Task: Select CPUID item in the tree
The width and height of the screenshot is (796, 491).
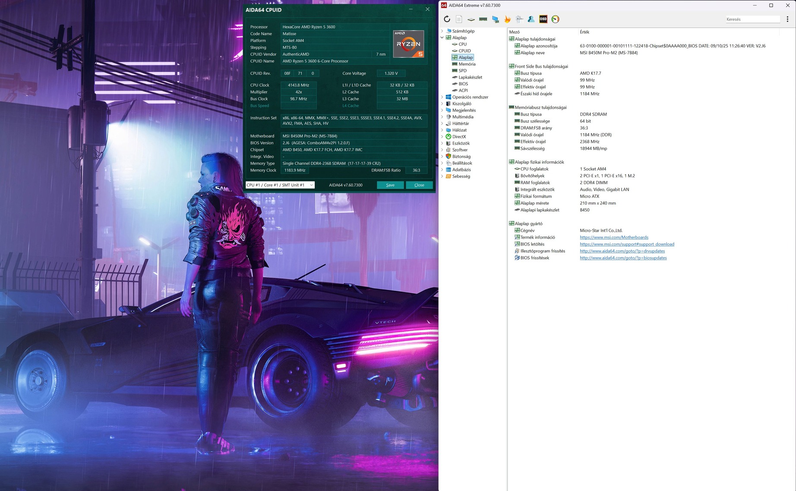Action: tap(464, 51)
